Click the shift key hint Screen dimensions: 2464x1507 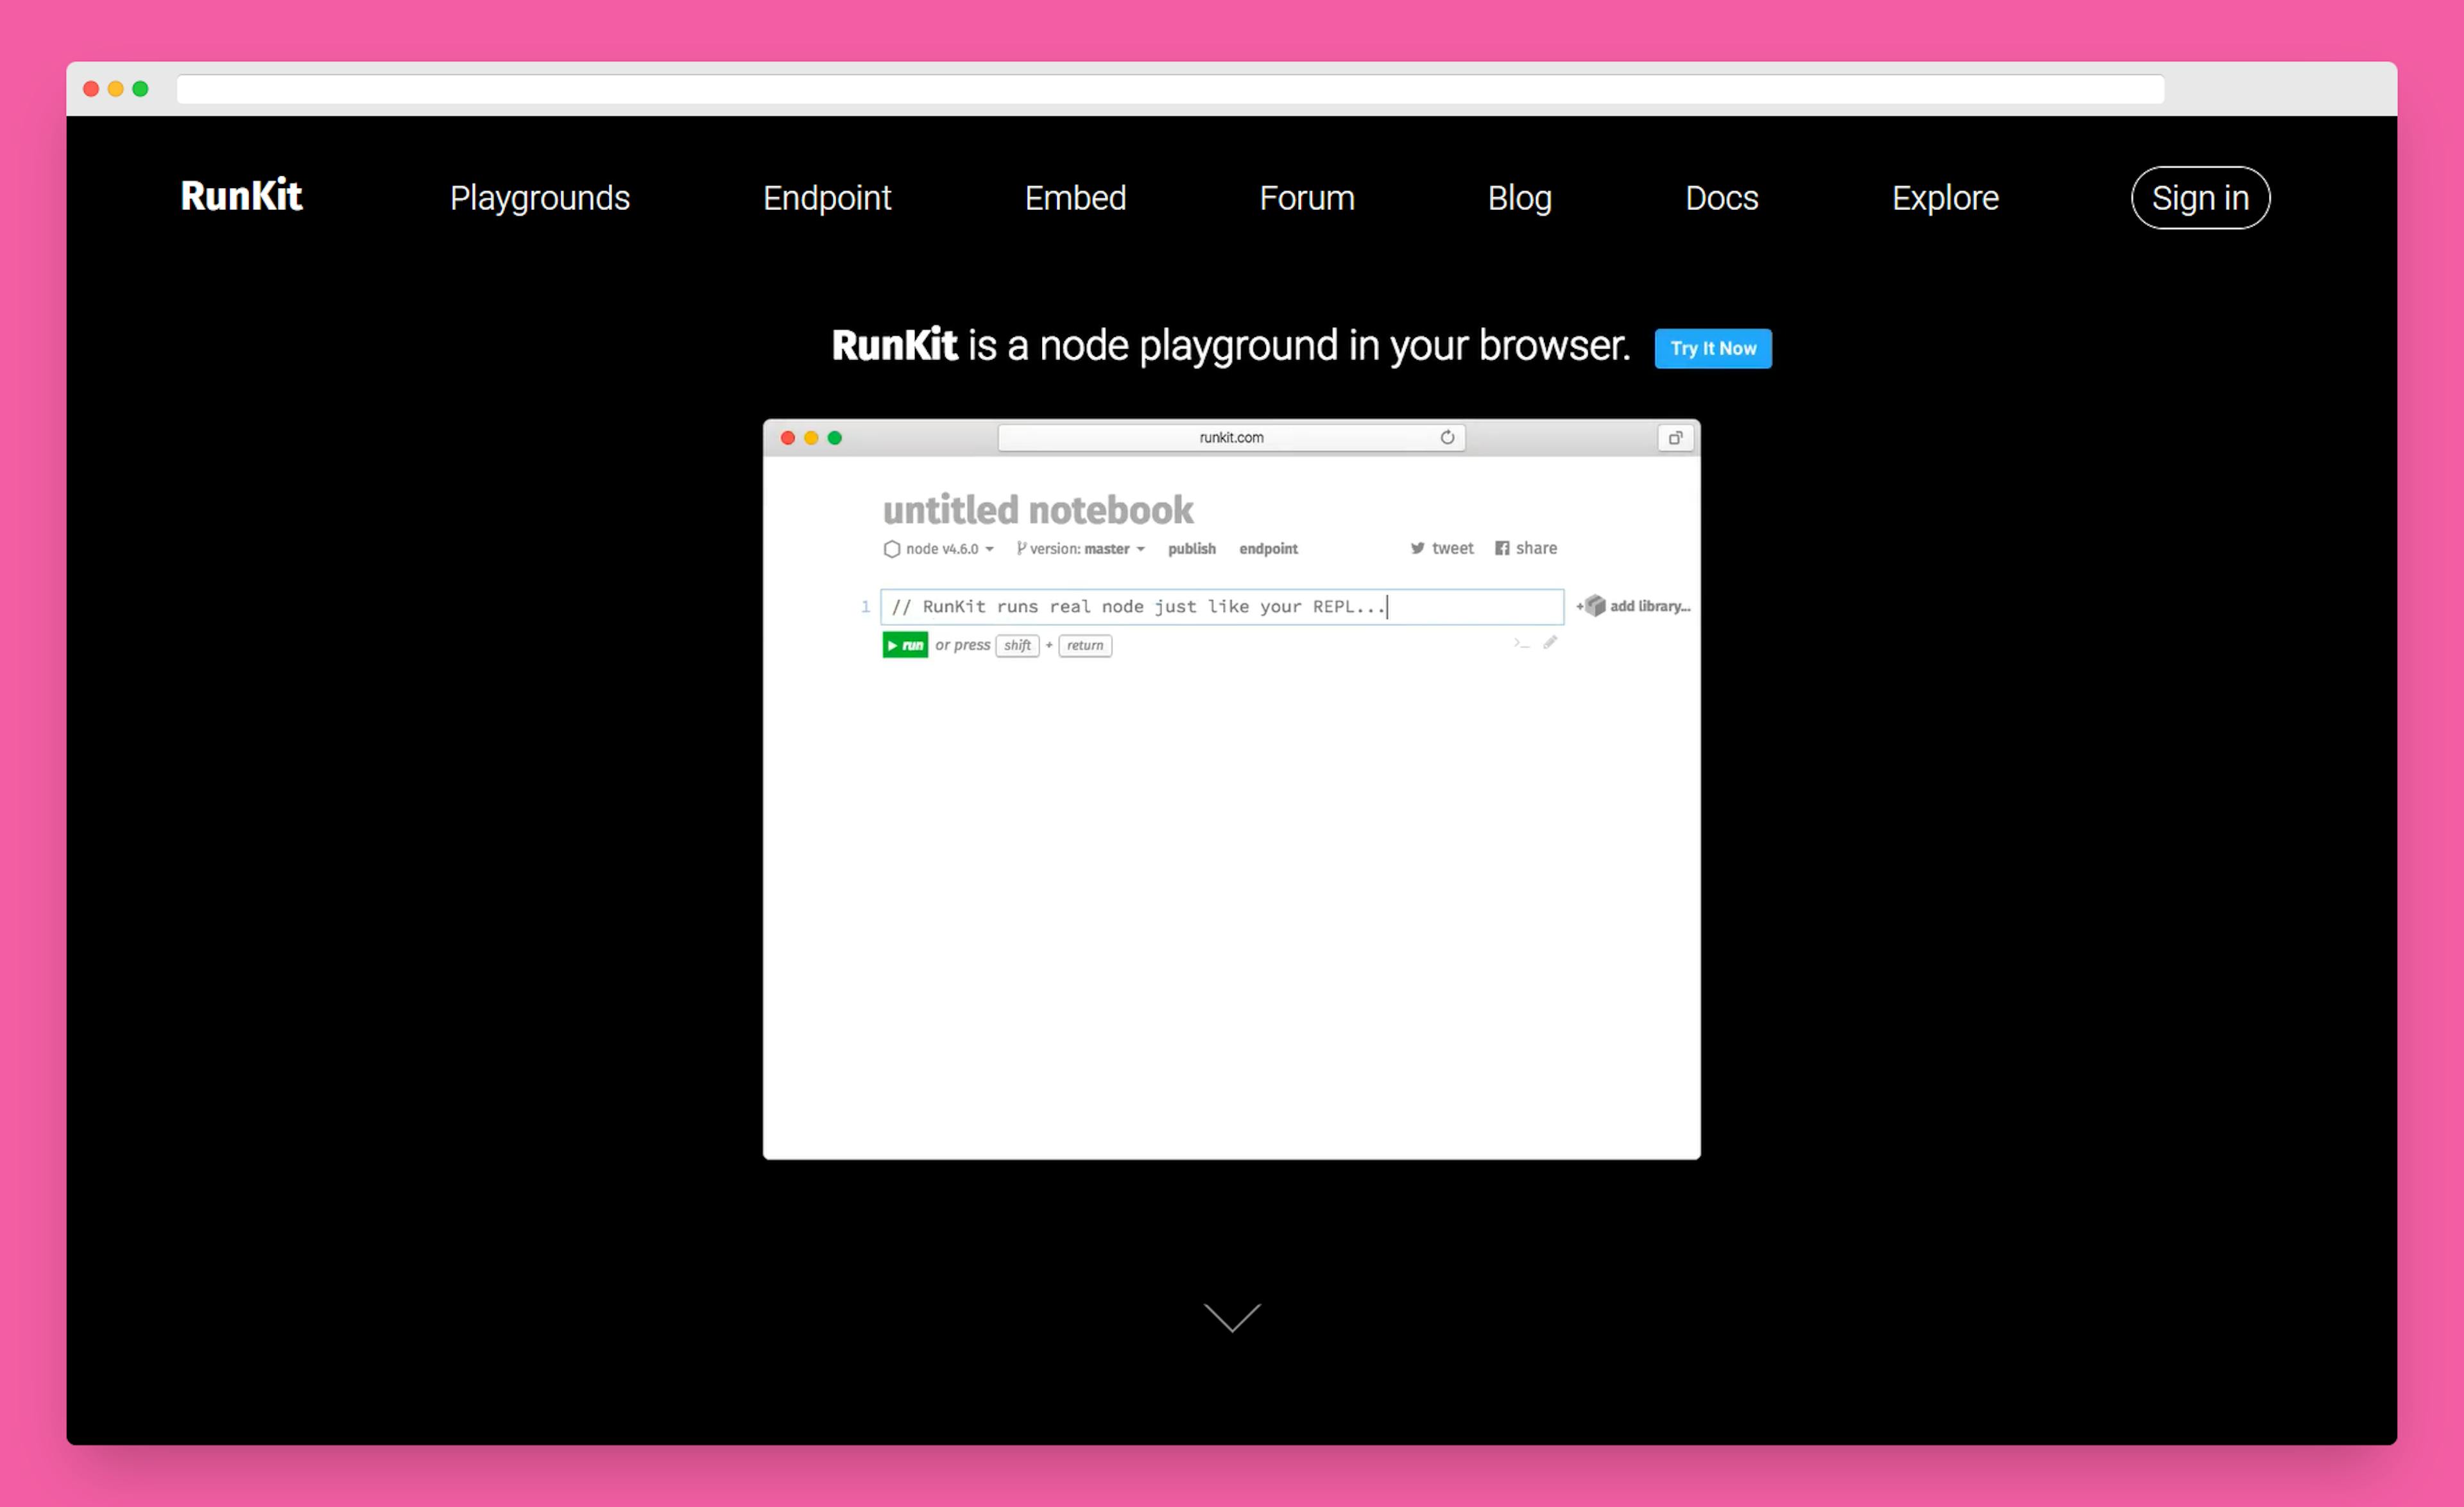click(1017, 645)
